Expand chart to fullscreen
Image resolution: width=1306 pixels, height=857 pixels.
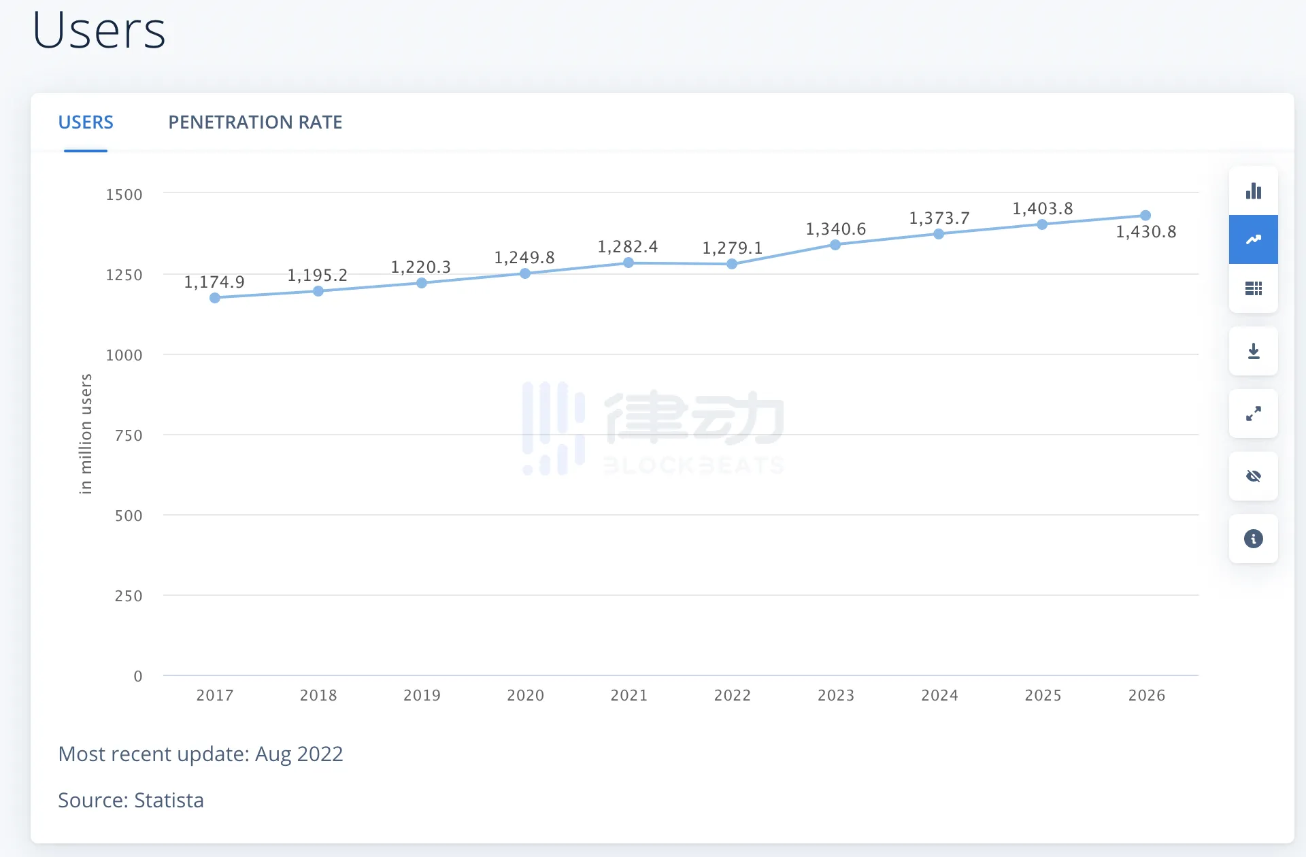point(1253,414)
